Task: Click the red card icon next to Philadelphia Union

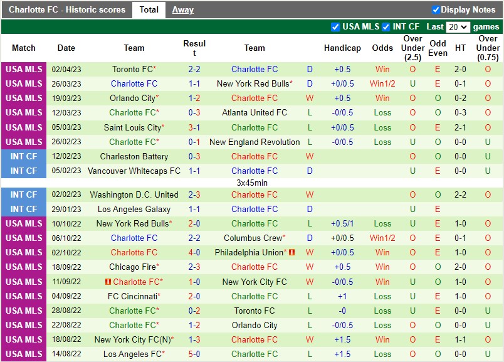Action: pos(290,252)
